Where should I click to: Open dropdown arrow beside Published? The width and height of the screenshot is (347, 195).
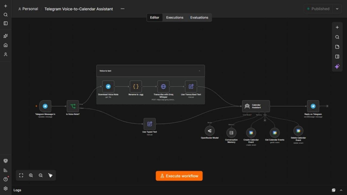(x=337, y=9)
